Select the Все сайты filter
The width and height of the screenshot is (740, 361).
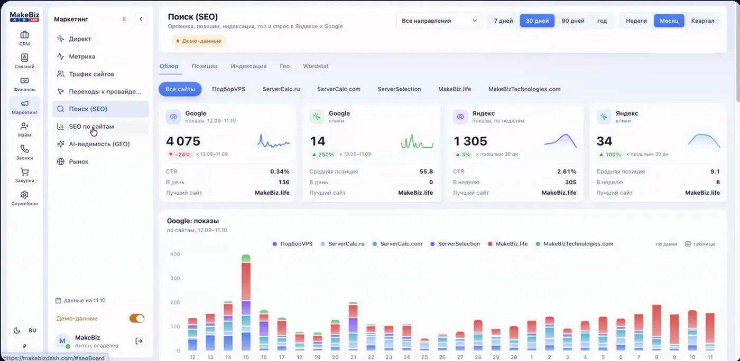click(x=180, y=89)
